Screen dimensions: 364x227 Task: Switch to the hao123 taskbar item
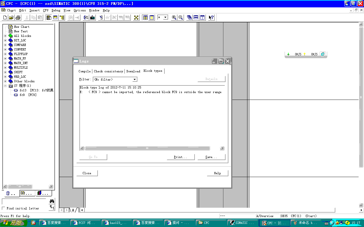(x=117, y=223)
